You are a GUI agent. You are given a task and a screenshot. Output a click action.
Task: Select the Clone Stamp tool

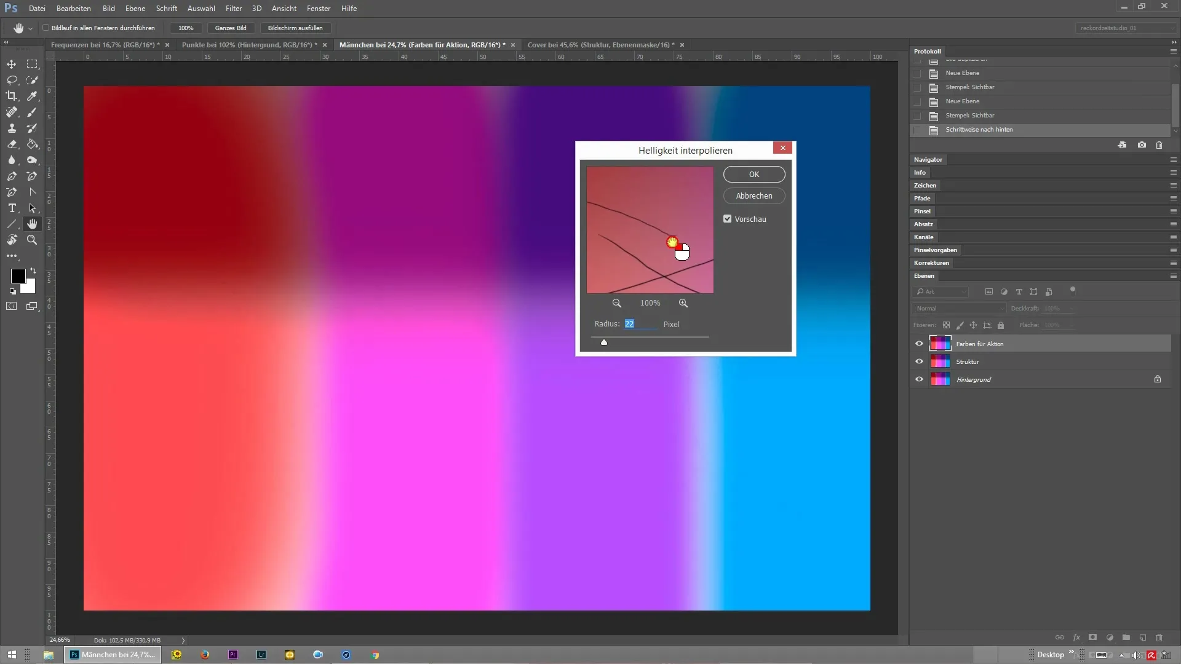pyautogui.click(x=12, y=128)
